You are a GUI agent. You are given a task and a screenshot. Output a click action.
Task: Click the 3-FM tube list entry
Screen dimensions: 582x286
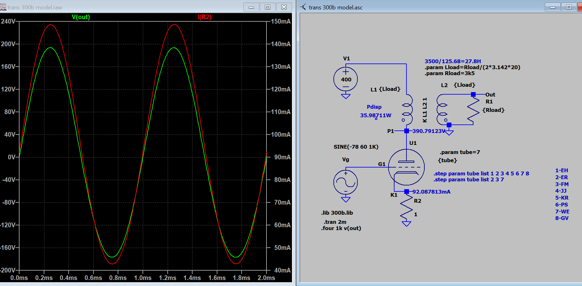(562, 184)
